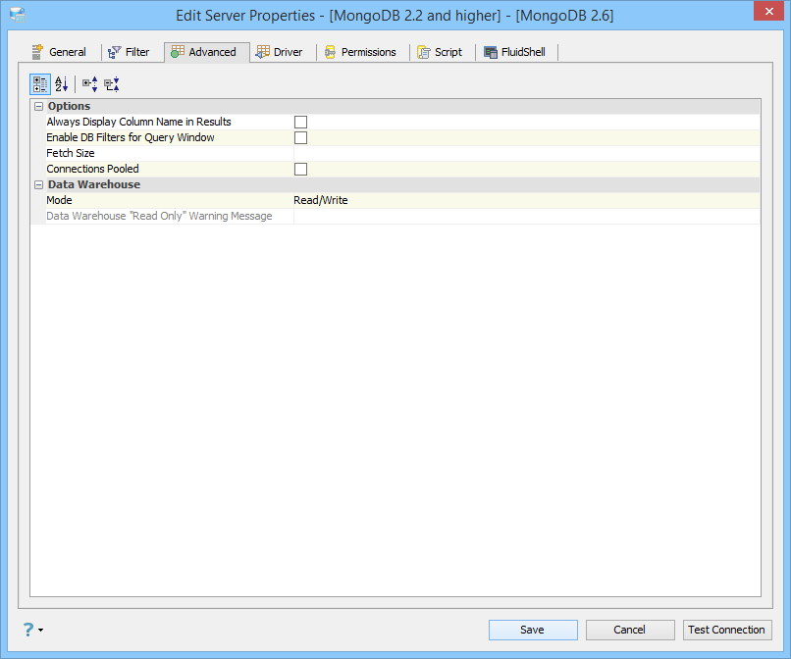791x659 pixels.
Task: Click the Read Only Warning Message field
Action: (x=526, y=216)
